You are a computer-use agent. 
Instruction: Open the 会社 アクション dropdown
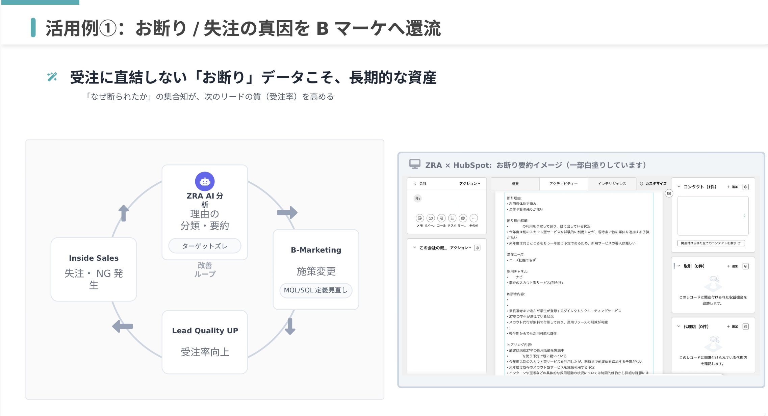tap(469, 184)
